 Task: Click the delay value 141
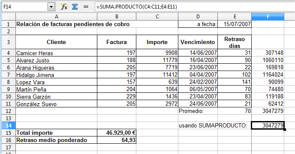click(235, 82)
